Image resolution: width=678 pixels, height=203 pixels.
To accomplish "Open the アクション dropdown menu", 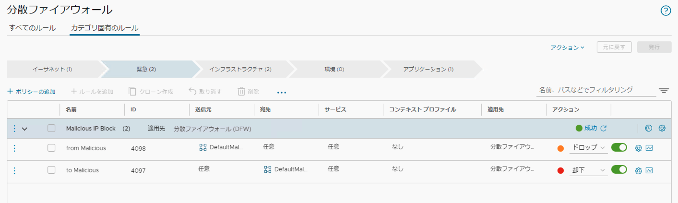I will coord(567,48).
